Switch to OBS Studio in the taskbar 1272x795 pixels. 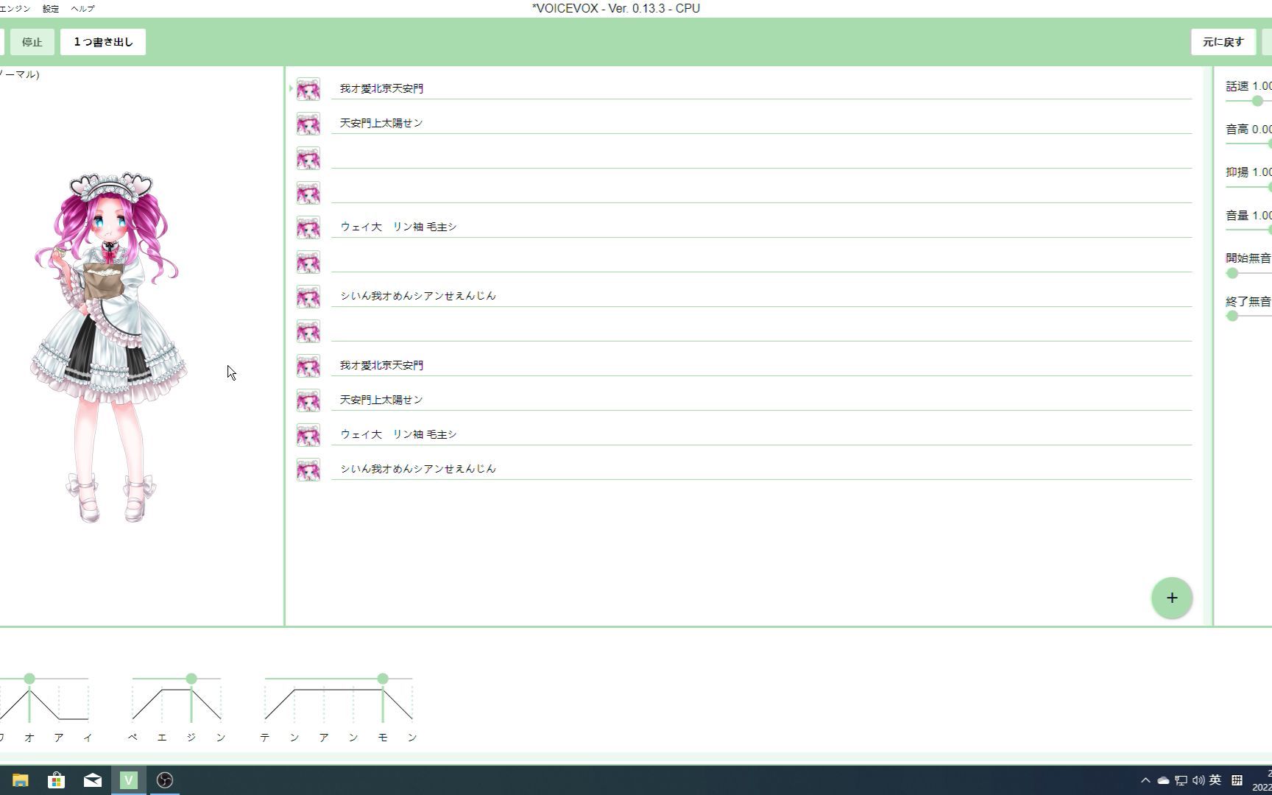[165, 780]
